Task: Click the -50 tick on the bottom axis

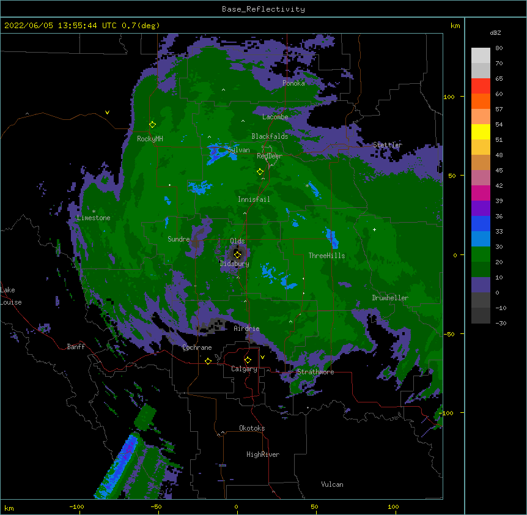Action: pos(156,506)
